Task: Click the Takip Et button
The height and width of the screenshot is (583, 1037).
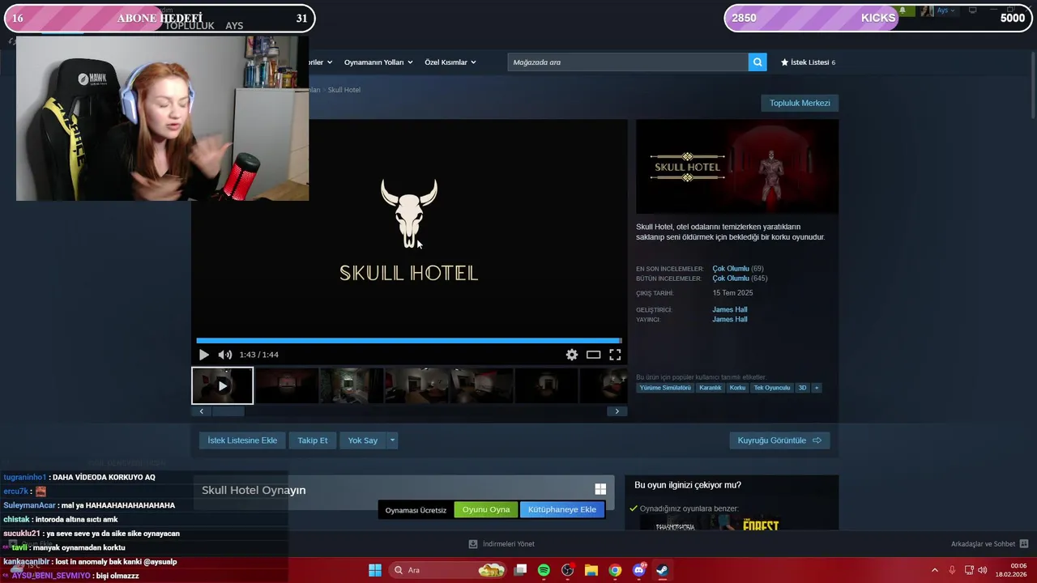Action: pos(313,440)
